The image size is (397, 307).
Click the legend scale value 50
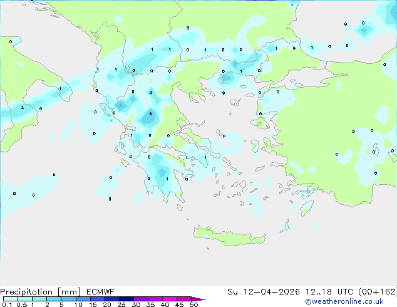(194, 304)
